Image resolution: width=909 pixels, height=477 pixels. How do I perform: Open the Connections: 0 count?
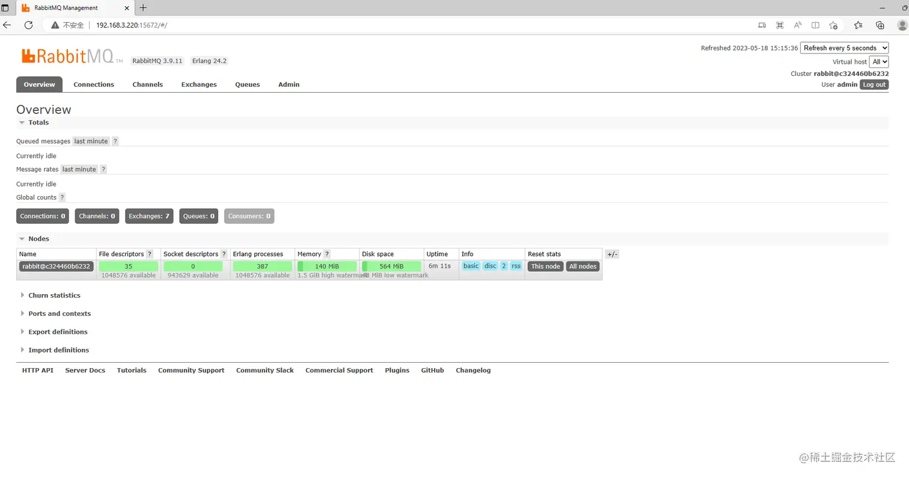tap(43, 216)
